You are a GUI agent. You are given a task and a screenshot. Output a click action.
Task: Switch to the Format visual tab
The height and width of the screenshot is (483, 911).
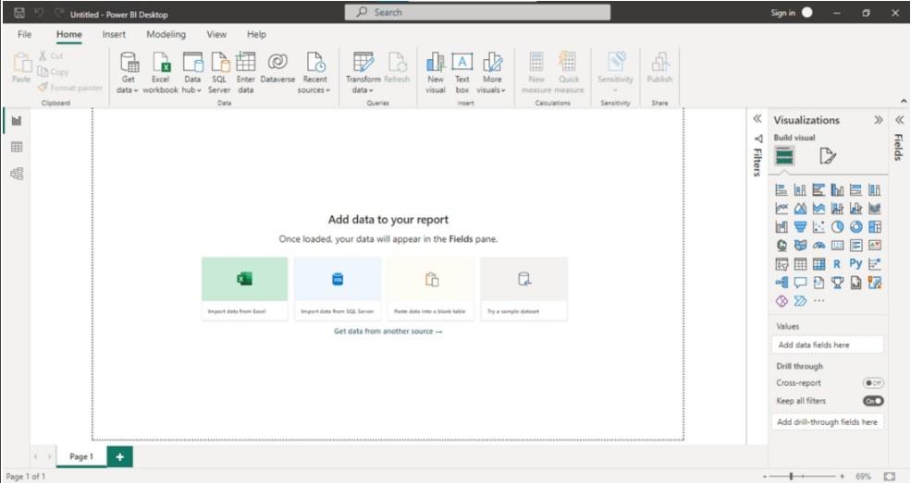pos(828,156)
